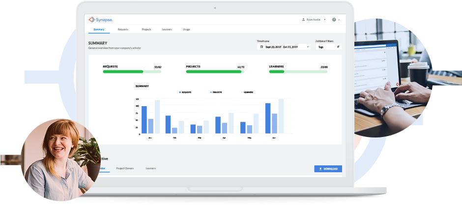Toggle the Learners legend dot in chart
462x205 pixels.
coord(242,92)
